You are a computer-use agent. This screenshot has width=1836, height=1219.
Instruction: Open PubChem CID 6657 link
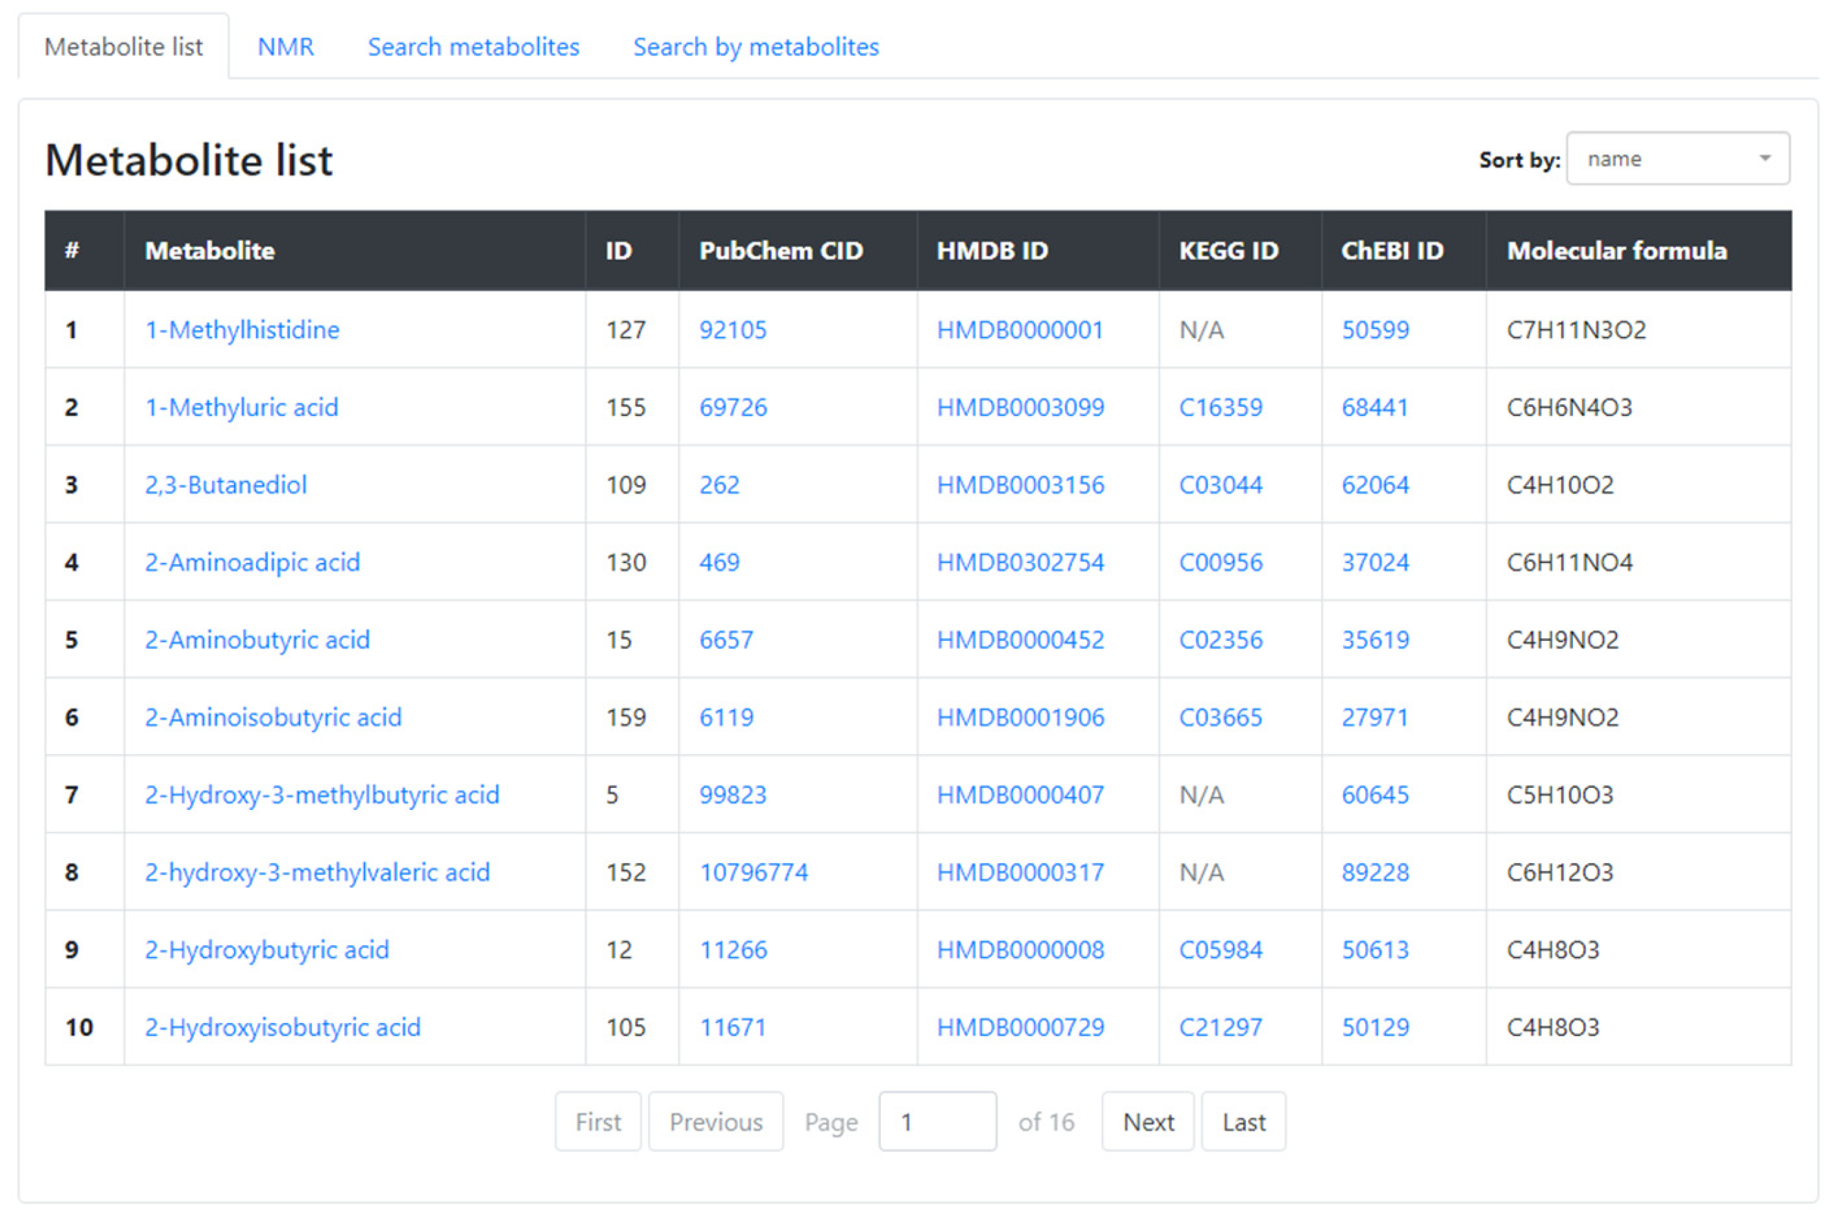(726, 640)
